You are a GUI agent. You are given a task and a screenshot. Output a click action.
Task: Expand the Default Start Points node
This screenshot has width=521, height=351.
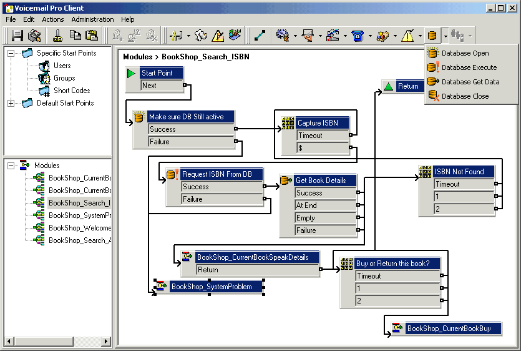pyautogui.click(x=11, y=103)
